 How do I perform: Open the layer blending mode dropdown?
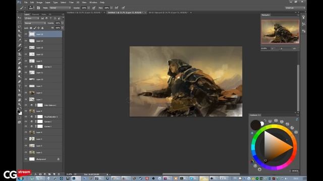[35, 23]
